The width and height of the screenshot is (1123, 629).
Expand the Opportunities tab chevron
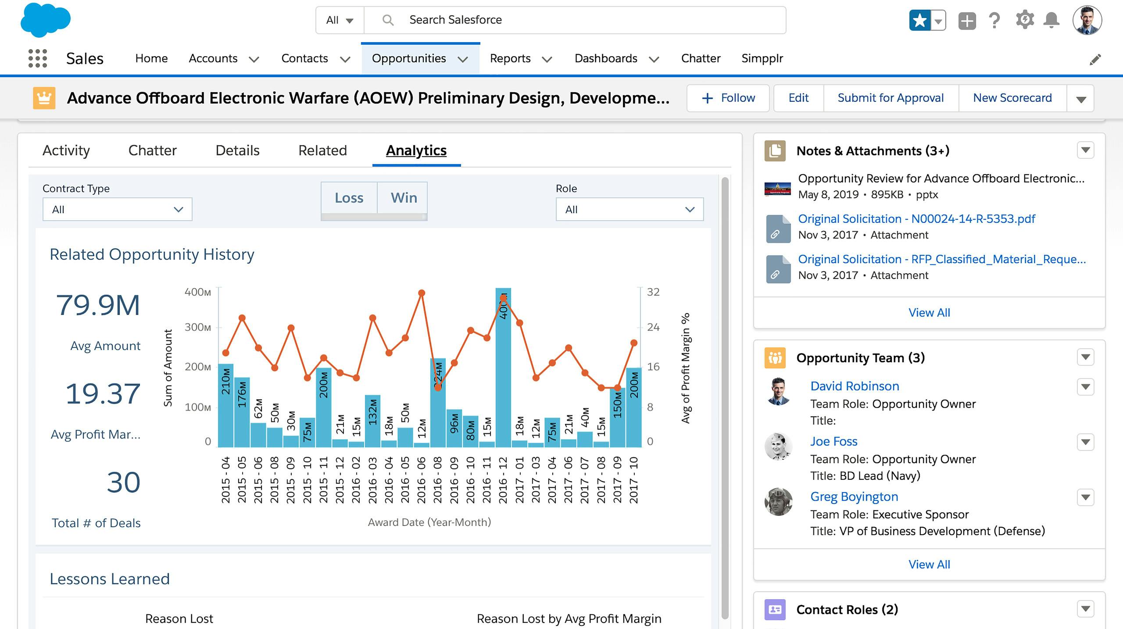[463, 59]
